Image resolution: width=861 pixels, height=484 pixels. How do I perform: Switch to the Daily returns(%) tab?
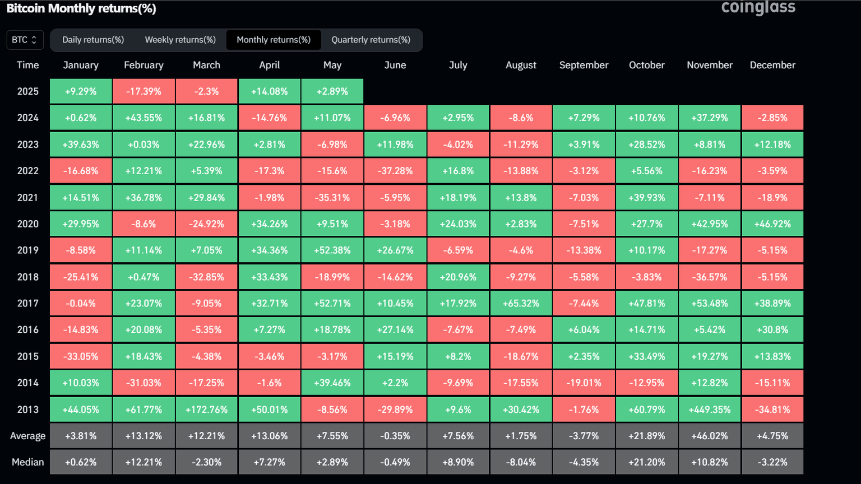93,39
